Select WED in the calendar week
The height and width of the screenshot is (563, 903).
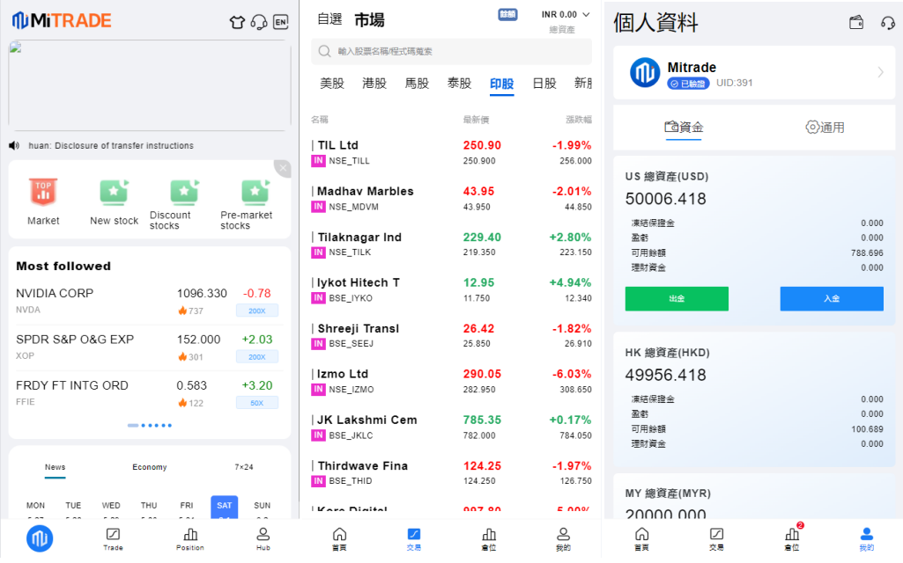pos(111,506)
